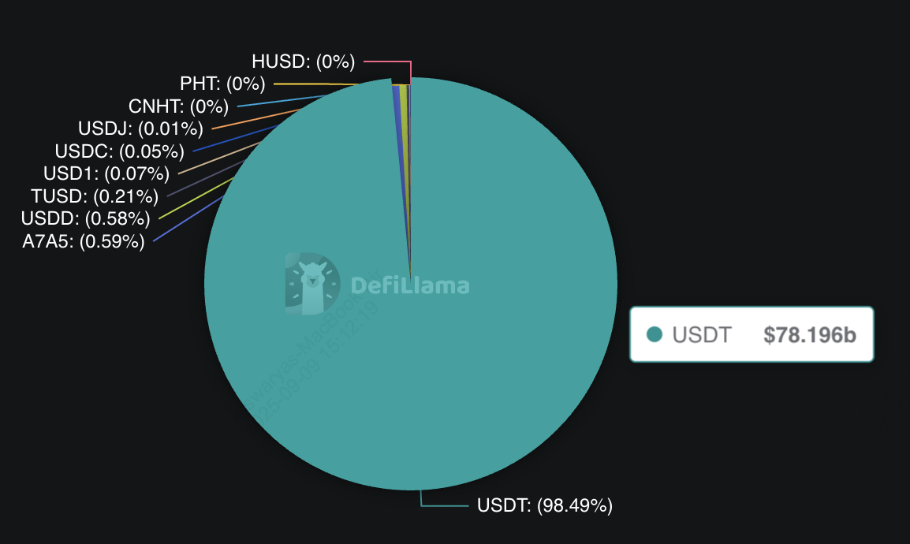Click the HUSD: (0%) label
The height and width of the screenshot is (544, 910).
[x=303, y=61]
